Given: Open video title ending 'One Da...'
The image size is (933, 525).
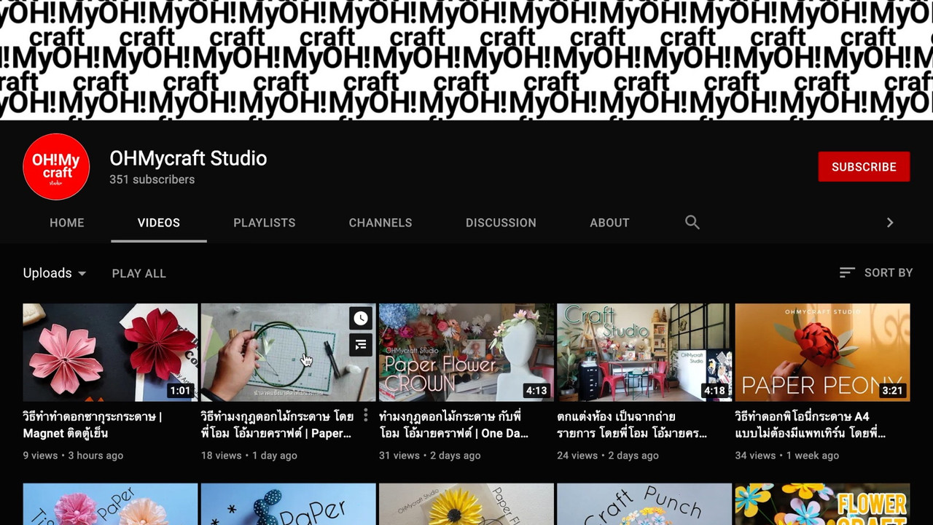Looking at the screenshot, I should coord(454,425).
